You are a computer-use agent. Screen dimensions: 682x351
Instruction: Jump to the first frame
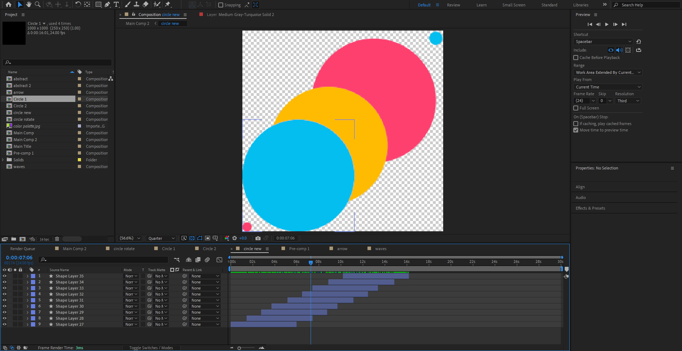click(x=590, y=24)
